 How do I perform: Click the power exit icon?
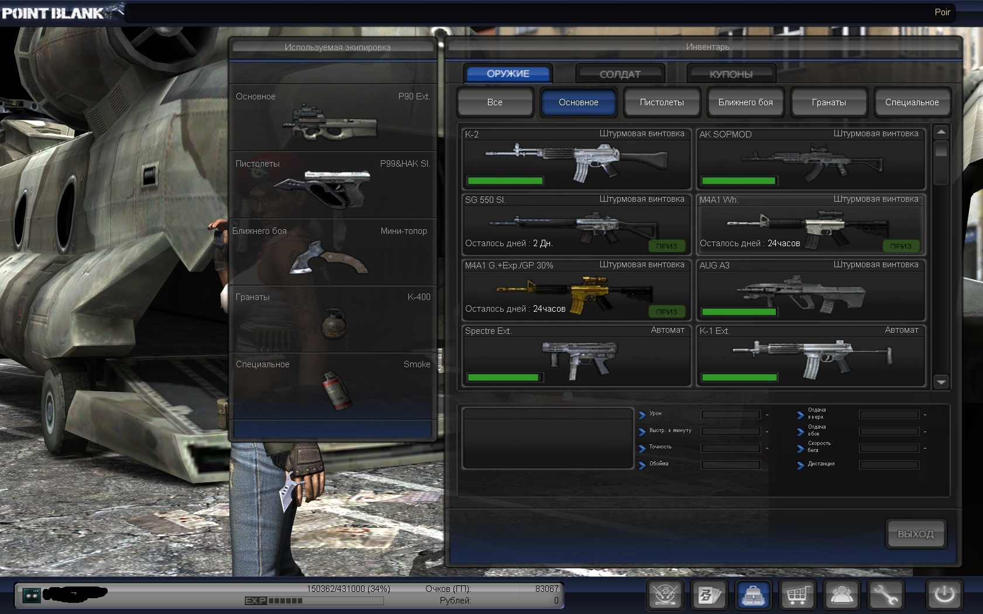[944, 595]
